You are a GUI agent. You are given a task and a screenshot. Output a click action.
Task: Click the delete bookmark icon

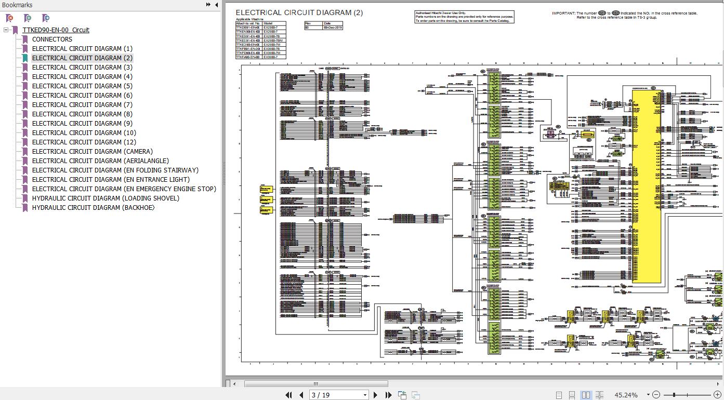(9, 18)
